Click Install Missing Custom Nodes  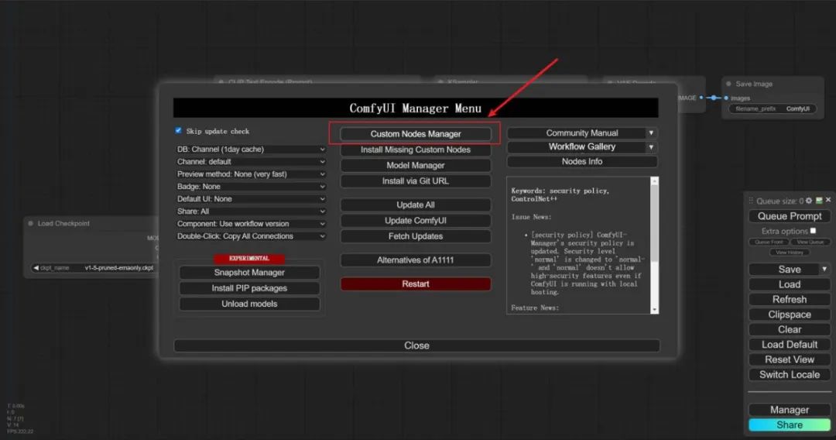pyautogui.click(x=416, y=150)
